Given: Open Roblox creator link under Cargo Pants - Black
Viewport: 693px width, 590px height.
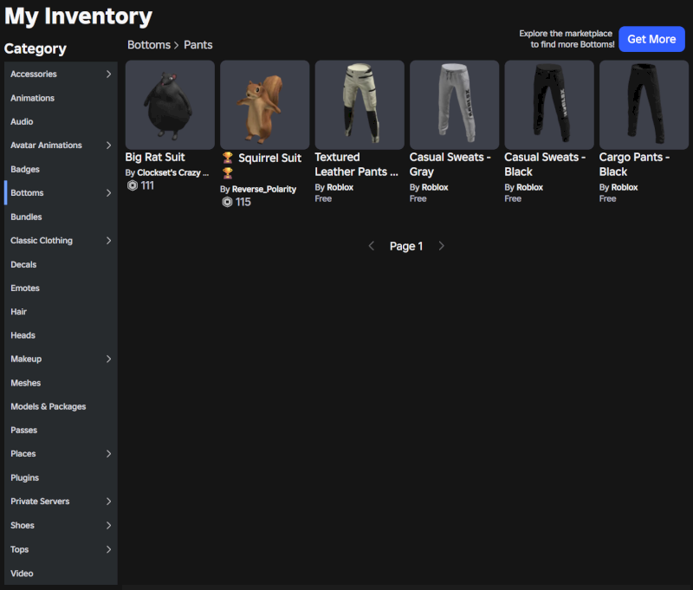Looking at the screenshot, I should (625, 187).
